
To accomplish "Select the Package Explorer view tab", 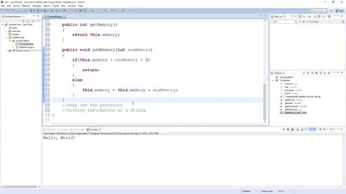I will coord(13,17).
